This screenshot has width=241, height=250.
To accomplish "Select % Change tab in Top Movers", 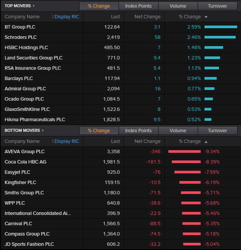I will pyautogui.click(x=99, y=6).
